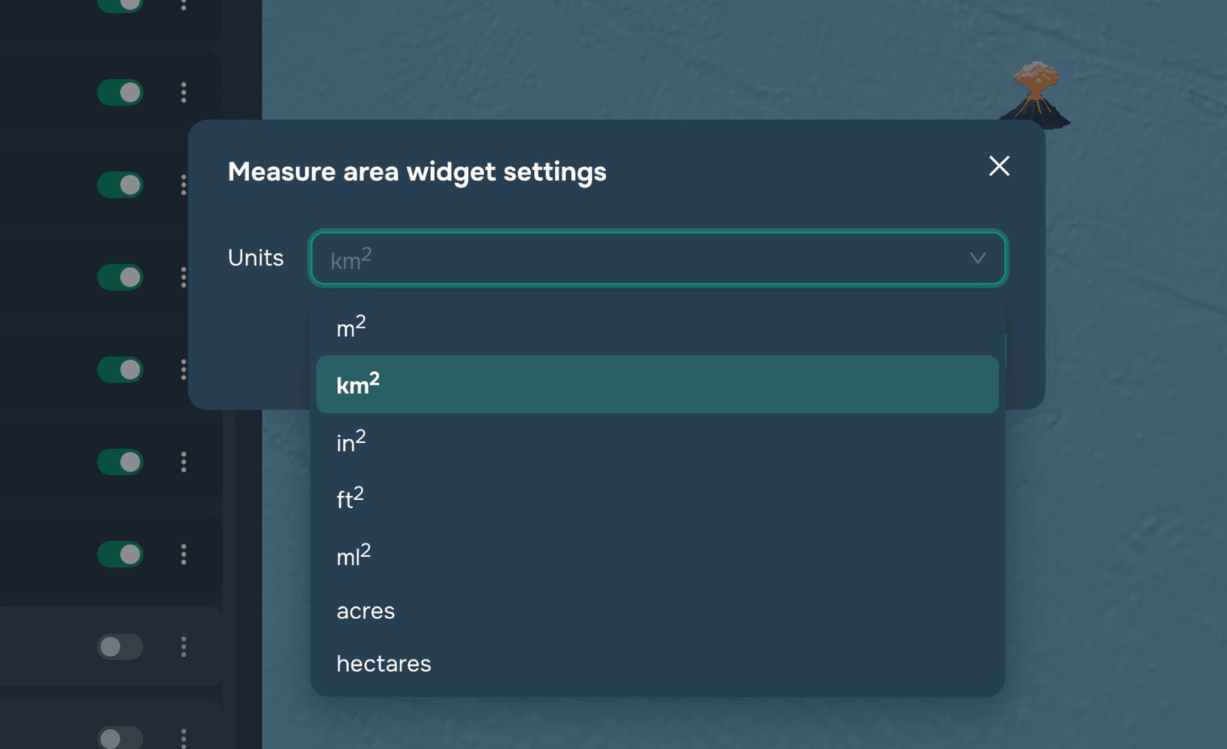The image size is (1227, 749).
Task: Close the Measure area widget settings dialog
Action: [999, 166]
